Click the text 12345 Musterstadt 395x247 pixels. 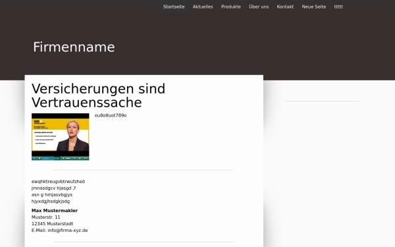coord(53,223)
